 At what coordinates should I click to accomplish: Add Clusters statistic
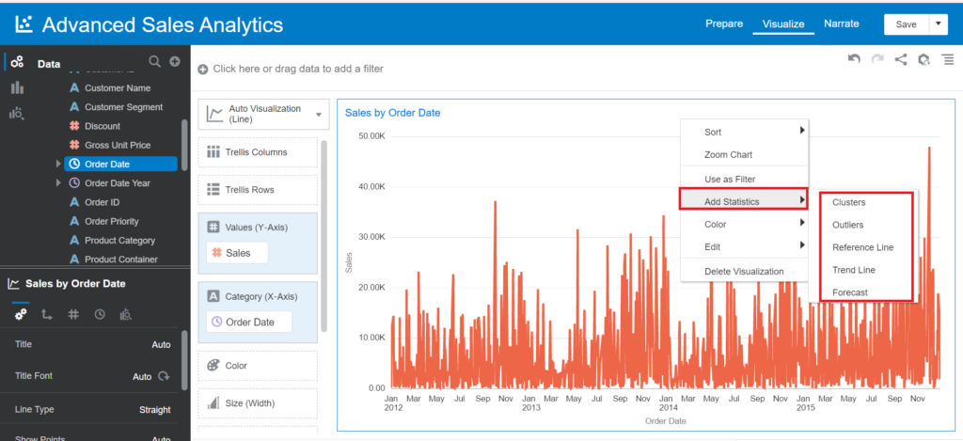[849, 202]
